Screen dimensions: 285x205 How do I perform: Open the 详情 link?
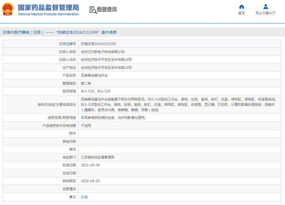(x=84, y=197)
